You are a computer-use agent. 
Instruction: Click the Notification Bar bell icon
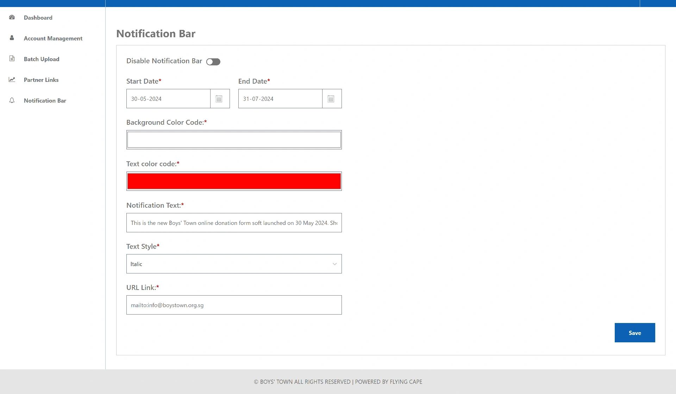tap(12, 101)
